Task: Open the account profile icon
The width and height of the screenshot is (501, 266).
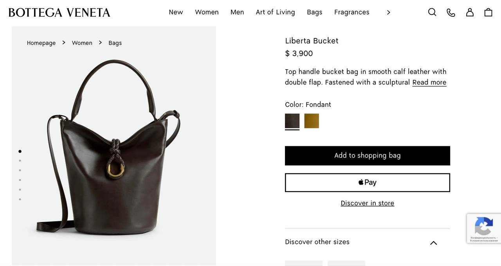Action: pos(469,12)
